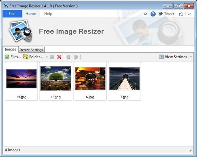Click the '4 images' status bar text

tap(12, 150)
